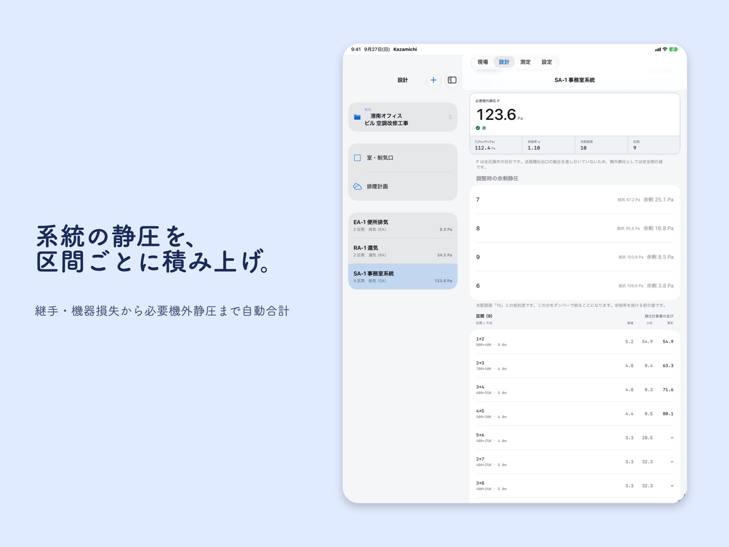The image size is (729, 547).
Task: Open the project selector chevron for 港南オフィスビル
Action: coord(450,118)
